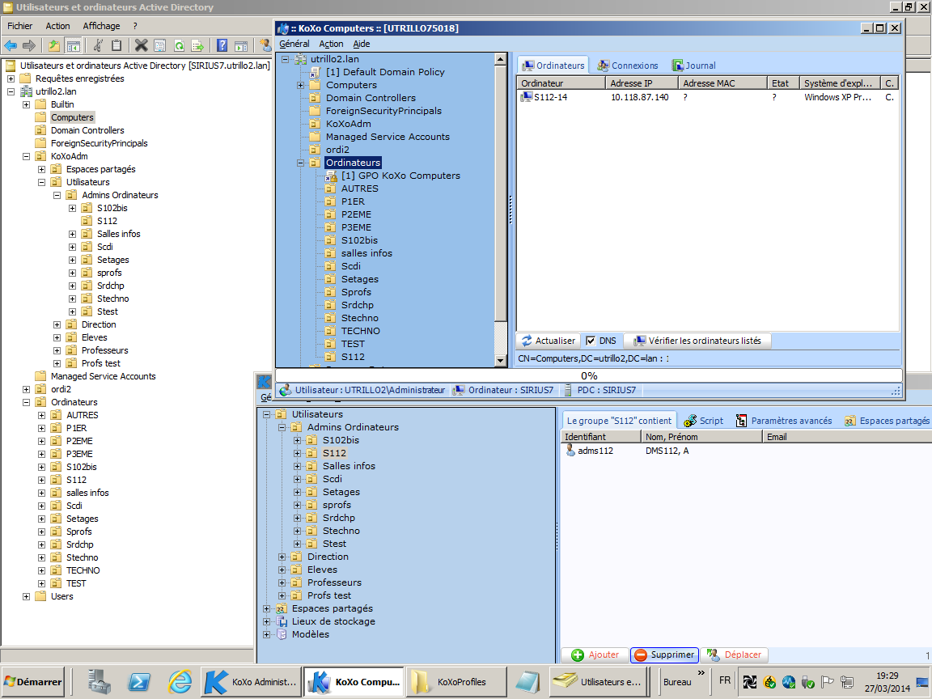Select the Eleves folder in KoXo Administrator tree

(322, 570)
